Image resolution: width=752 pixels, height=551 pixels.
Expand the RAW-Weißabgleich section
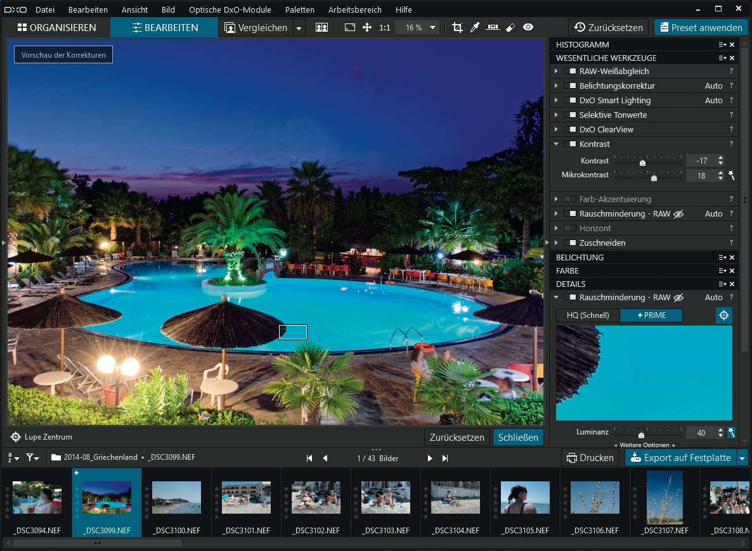(x=556, y=72)
